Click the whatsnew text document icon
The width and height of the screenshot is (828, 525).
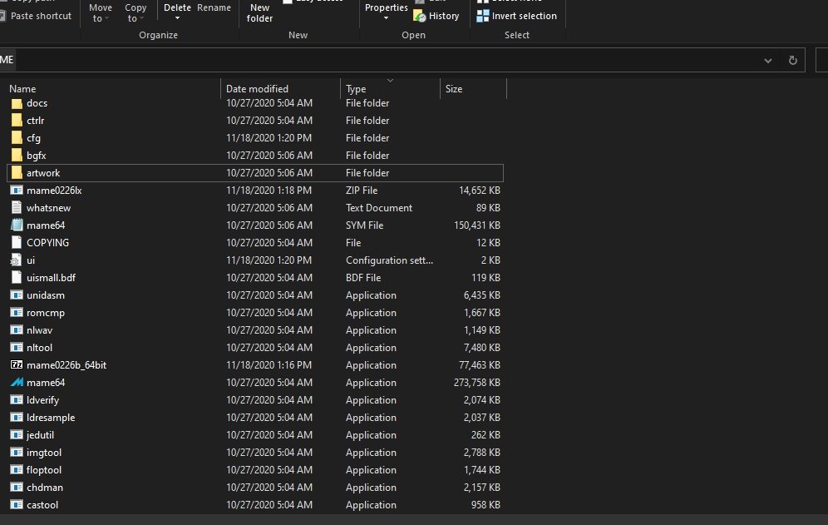pos(17,208)
